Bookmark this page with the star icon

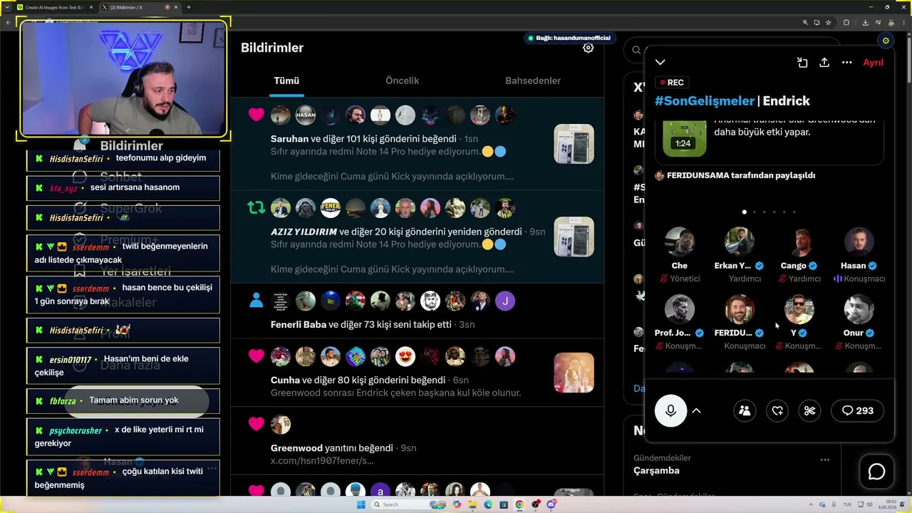(827, 22)
